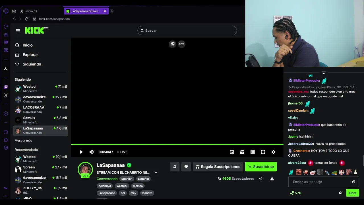The width and height of the screenshot is (364, 205).
Task: Select the leandro tag
Action: (147, 193)
